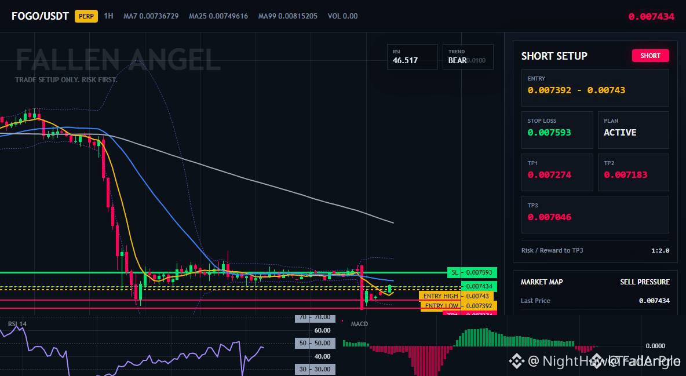Click the FOGO/USDT pair title
Viewport: 686px width, 376px height.
tap(40, 16)
